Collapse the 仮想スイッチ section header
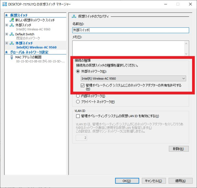 click(x=6, y=15)
